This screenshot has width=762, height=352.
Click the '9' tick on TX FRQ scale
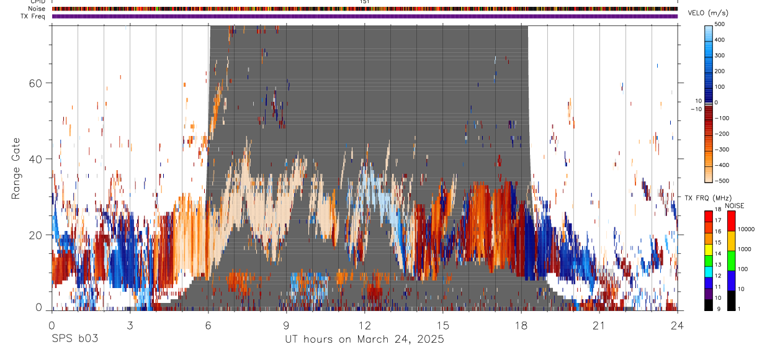(x=719, y=309)
